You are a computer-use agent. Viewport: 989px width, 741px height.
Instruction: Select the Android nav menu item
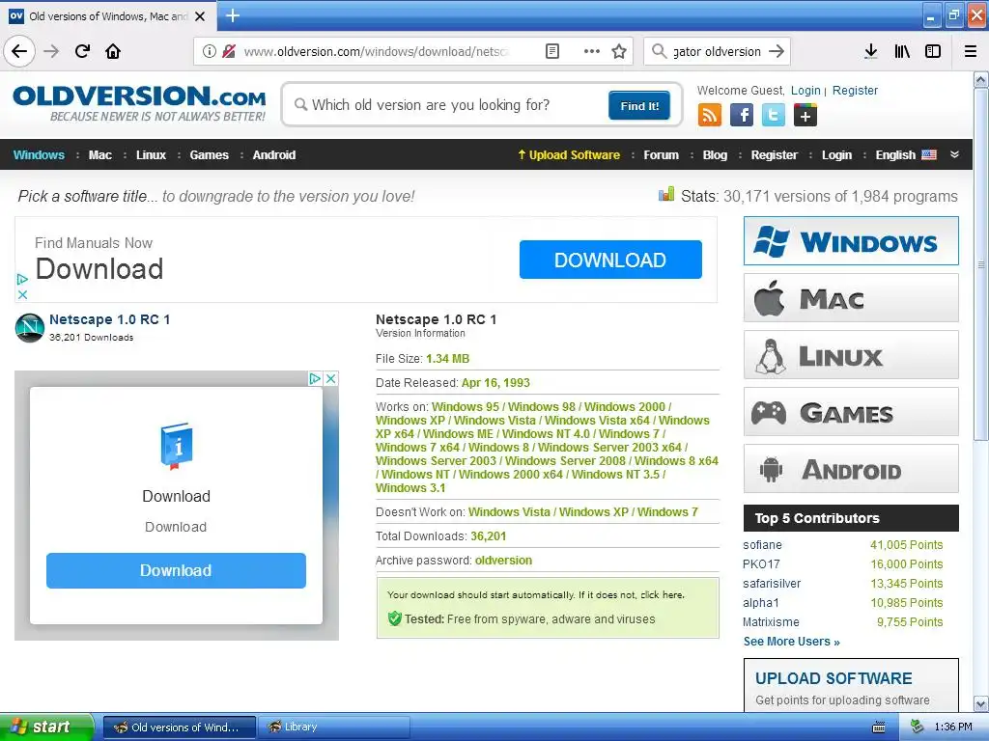pyautogui.click(x=273, y=155)
